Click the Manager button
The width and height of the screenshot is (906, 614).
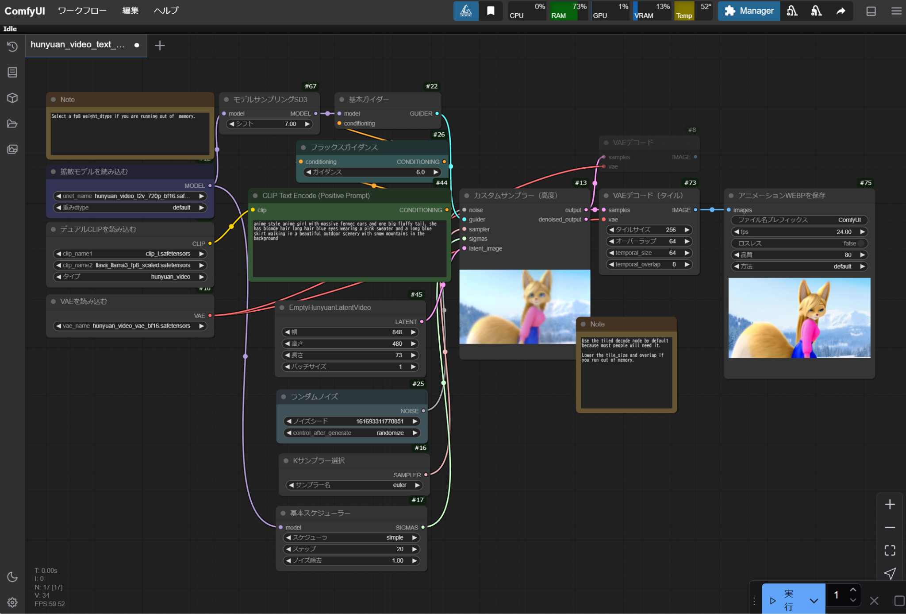(749, 11)
